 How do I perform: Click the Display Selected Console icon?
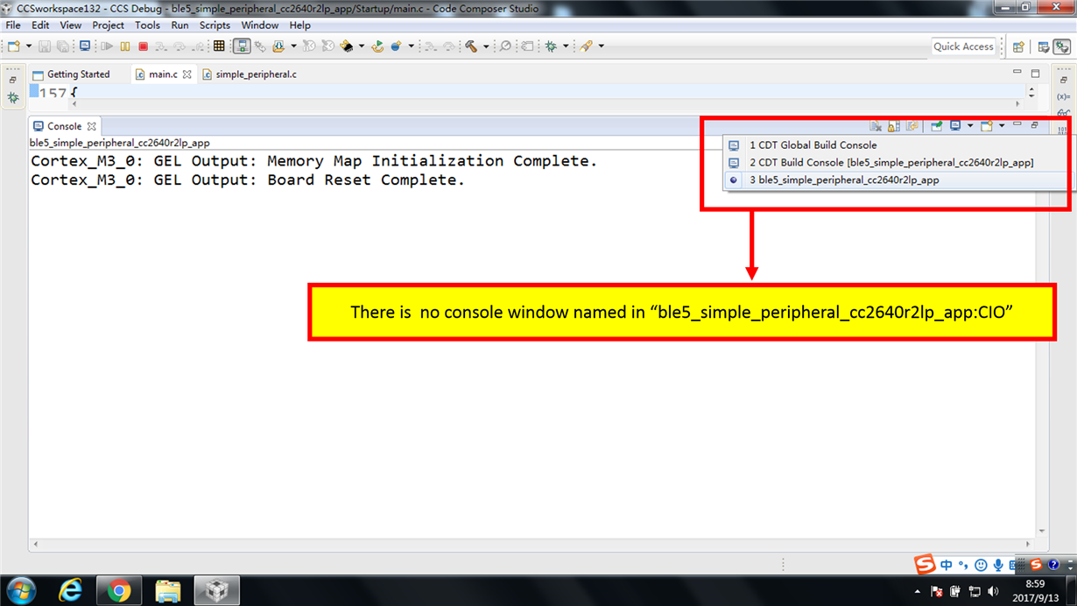pyautogui.click(x=955, y=126)
